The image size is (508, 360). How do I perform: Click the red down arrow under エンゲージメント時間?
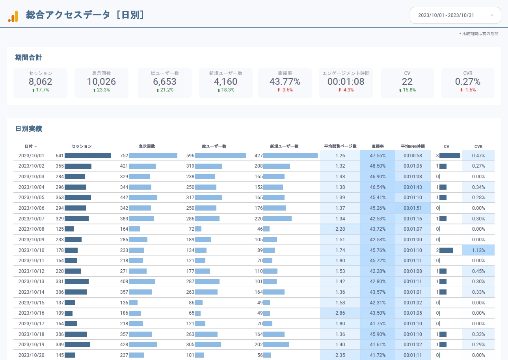click(339, 90)
